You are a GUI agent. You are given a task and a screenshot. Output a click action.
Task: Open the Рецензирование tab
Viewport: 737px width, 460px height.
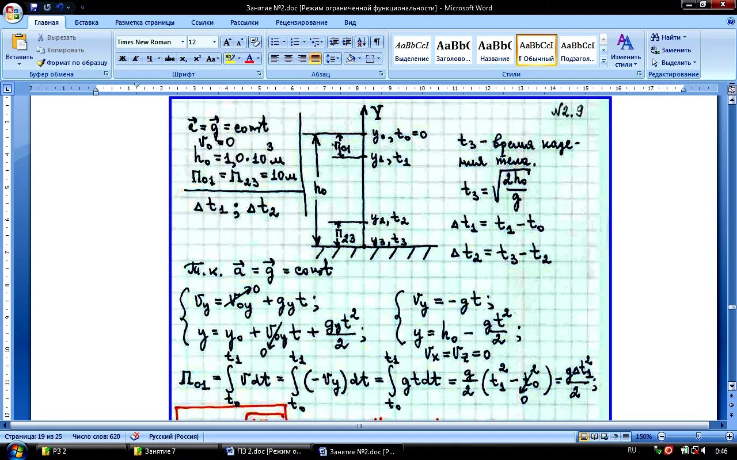pos(301,22)
